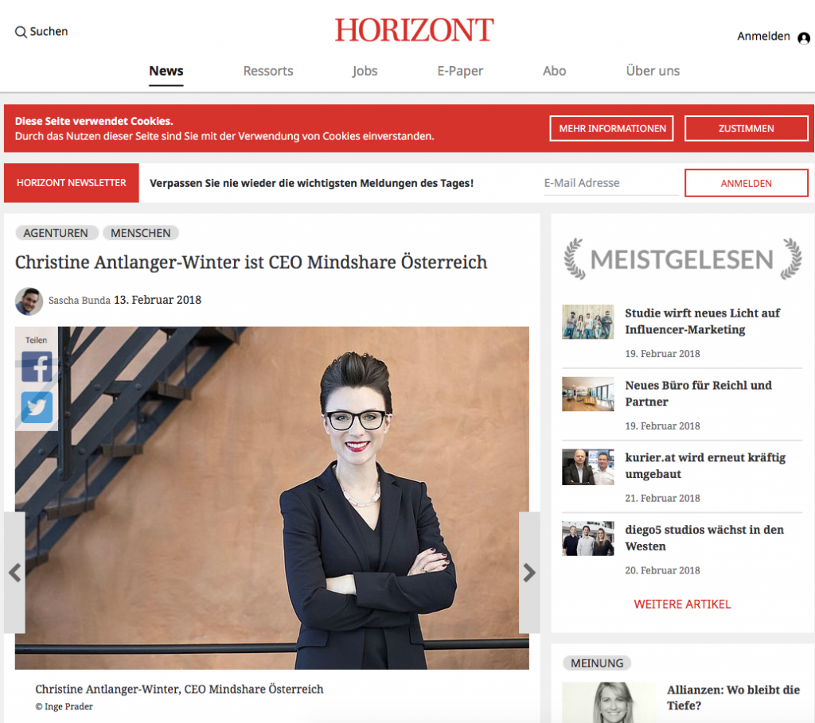Viewport: 815px width, 723px height.
Task: Click the HORIZONT logo
Action: click(414, 30)
